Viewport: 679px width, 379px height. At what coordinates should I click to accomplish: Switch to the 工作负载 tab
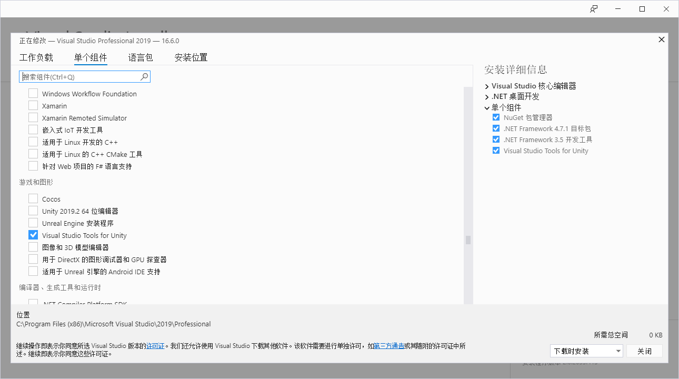[36, 58]
